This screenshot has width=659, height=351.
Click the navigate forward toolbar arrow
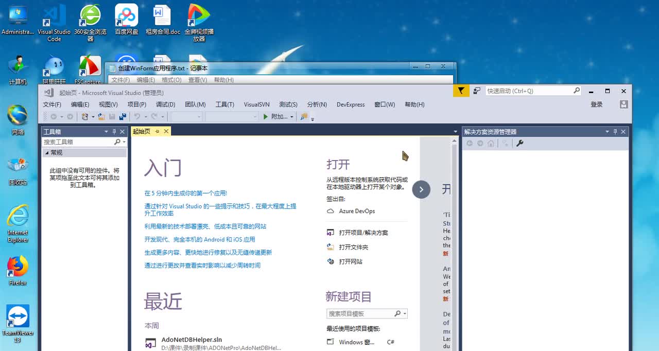[x=70, y=117]
